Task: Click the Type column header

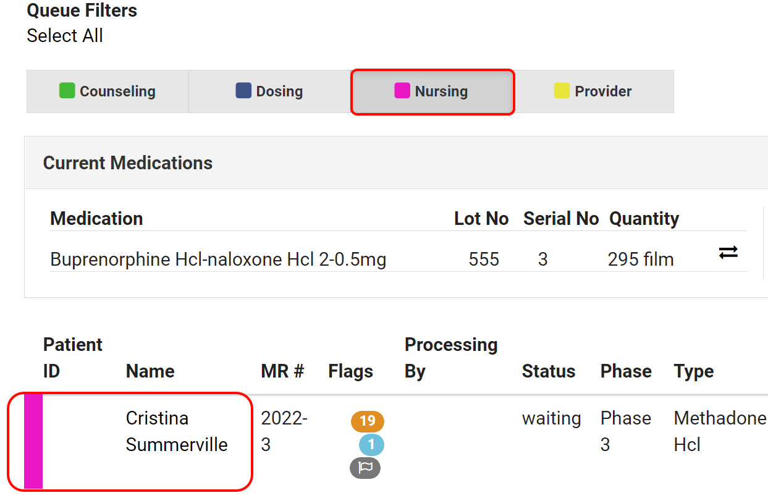Action: pos(693,371)
